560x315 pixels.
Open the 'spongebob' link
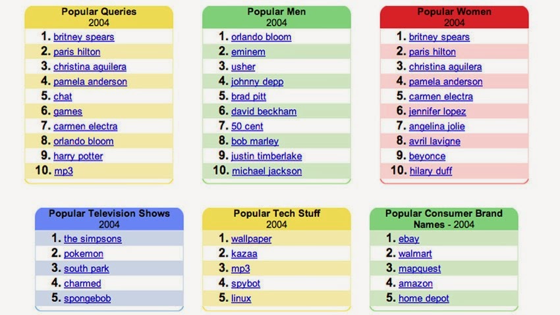click(x=87, y=299)
